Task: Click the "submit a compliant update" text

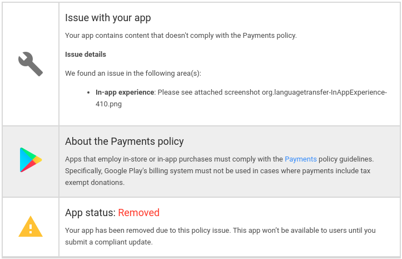Action: tap(108, 242)
